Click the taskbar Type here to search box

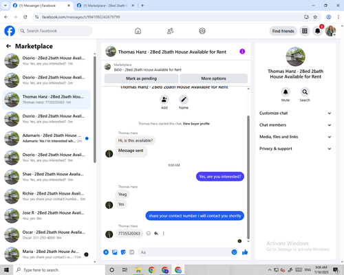[x=59, y=270]
